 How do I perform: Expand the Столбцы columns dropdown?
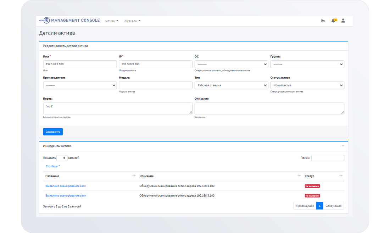point(53,166)
